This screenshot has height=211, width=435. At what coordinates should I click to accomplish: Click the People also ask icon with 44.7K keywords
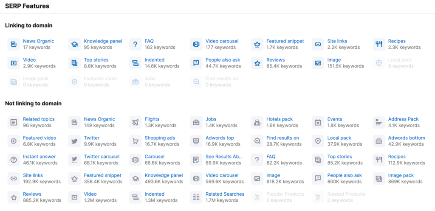tap(196, 63)
